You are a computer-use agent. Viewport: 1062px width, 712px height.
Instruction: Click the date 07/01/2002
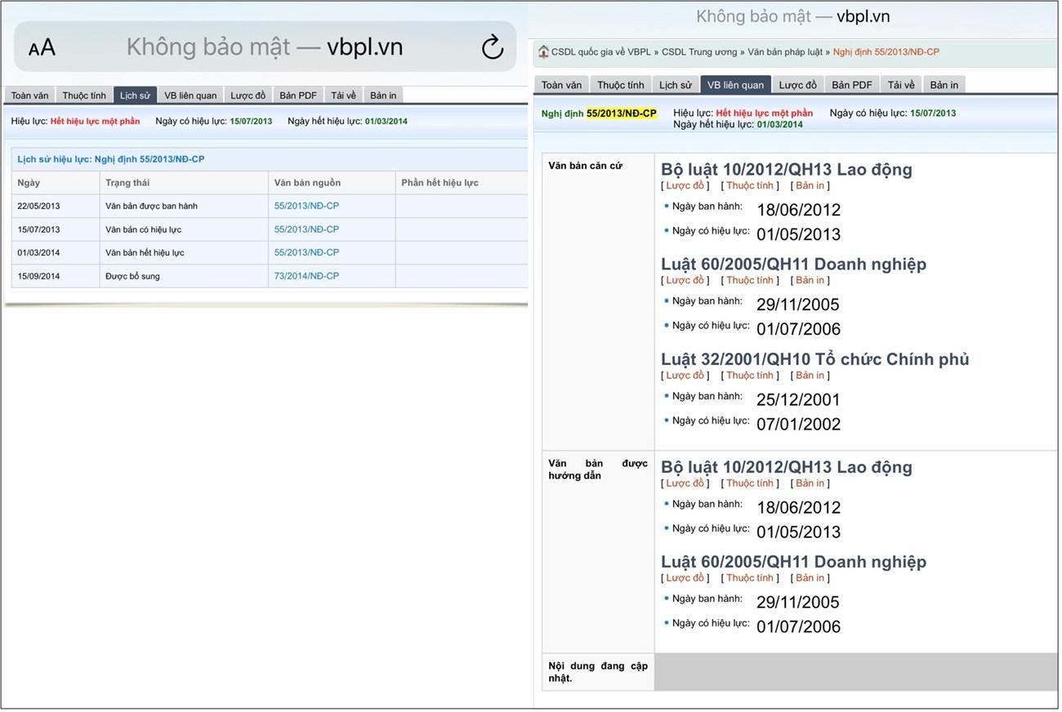pos(798,425)
